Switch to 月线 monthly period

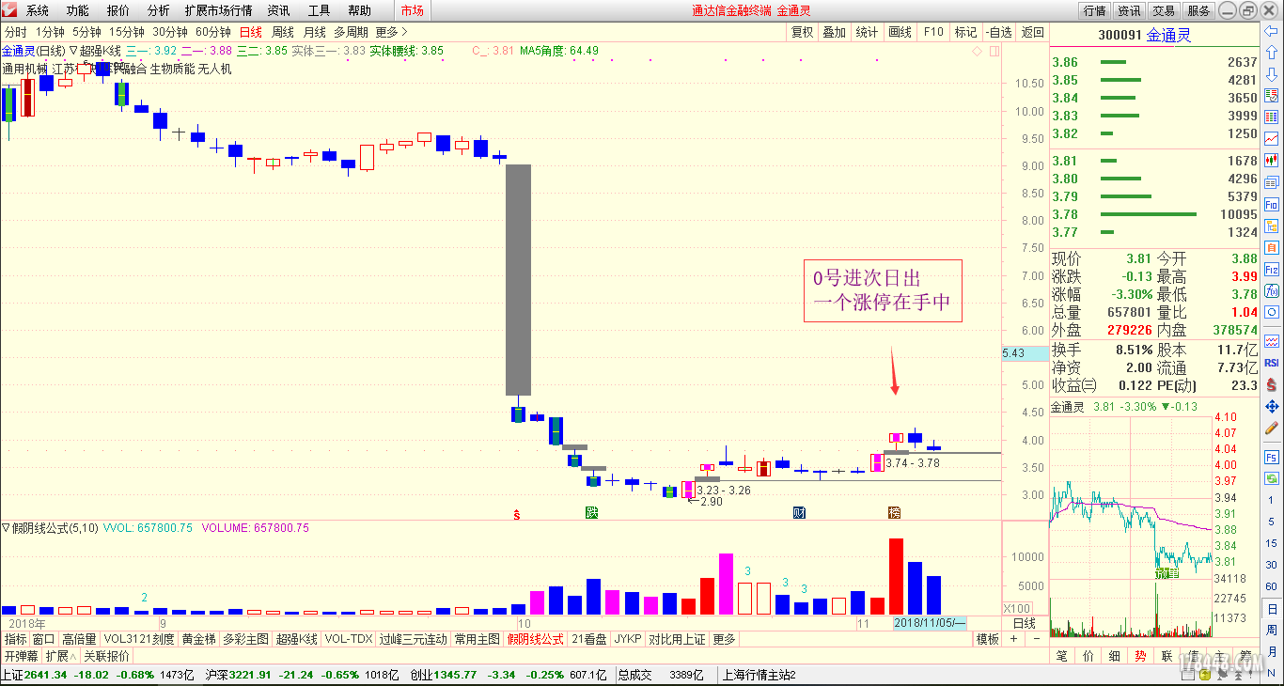314,32
